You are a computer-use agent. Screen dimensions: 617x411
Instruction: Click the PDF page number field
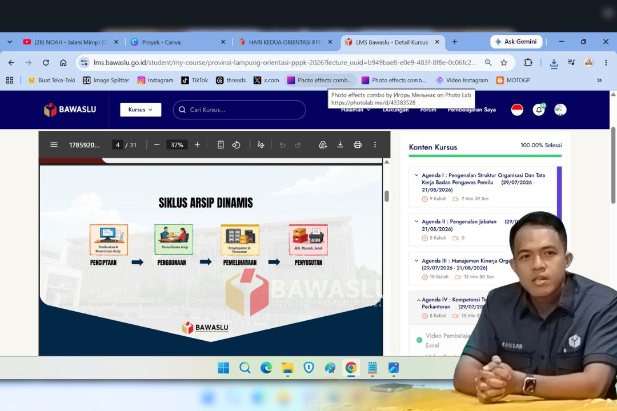point(118,145)
